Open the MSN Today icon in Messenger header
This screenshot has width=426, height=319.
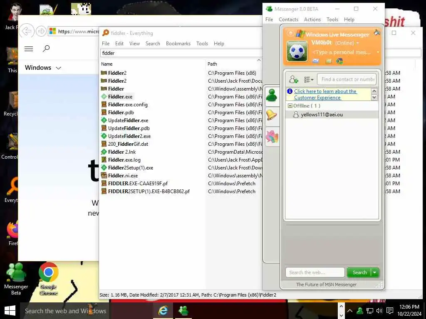339,61
